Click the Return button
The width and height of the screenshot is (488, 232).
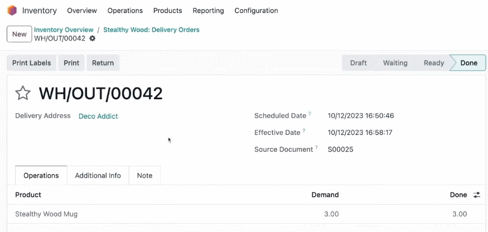coord(103,63)
